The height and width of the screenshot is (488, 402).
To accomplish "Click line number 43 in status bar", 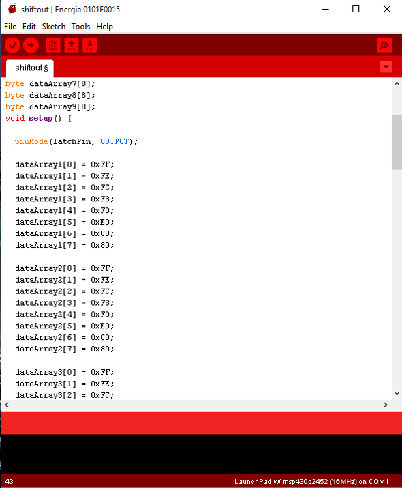I will point(10,481).
